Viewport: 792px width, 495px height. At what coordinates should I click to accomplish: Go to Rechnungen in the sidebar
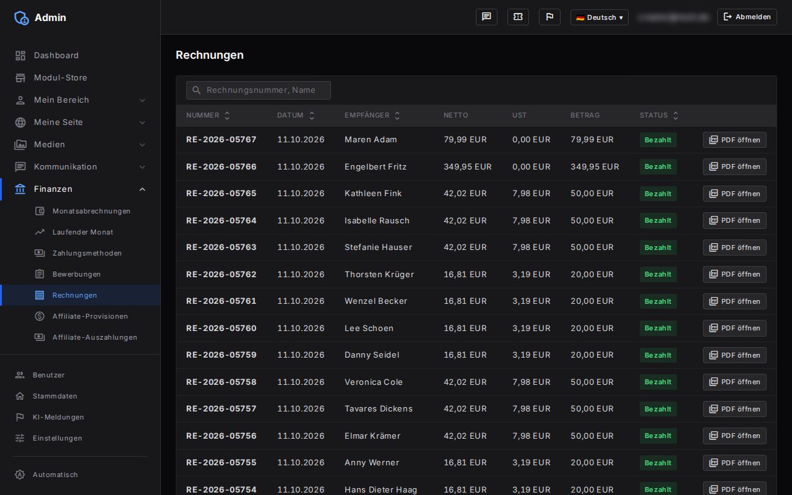tap(80, 295)
